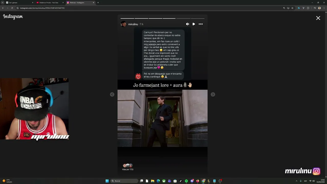327x184 pixels.
Task: Open the Windows Start menu
Action: (x=107, y=181)
